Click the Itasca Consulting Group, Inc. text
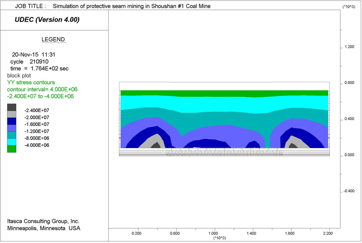The width and height of the screenshot is (362, 243). click(43, 221)
